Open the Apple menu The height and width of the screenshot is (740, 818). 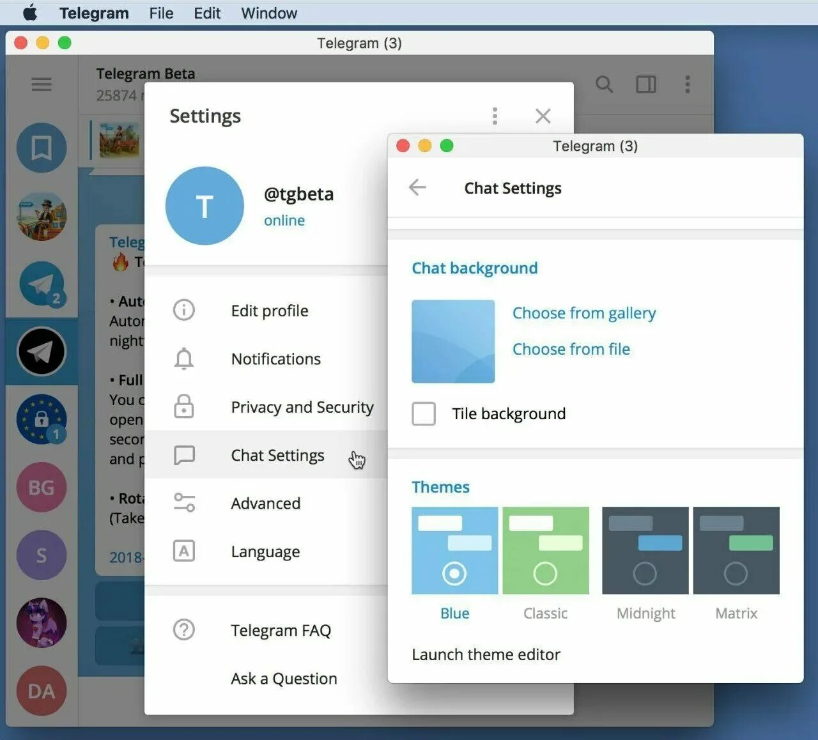[x=30, y=13]
